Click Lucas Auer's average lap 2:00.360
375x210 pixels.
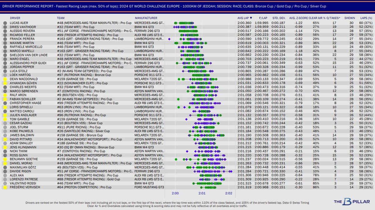coord(244,23)
